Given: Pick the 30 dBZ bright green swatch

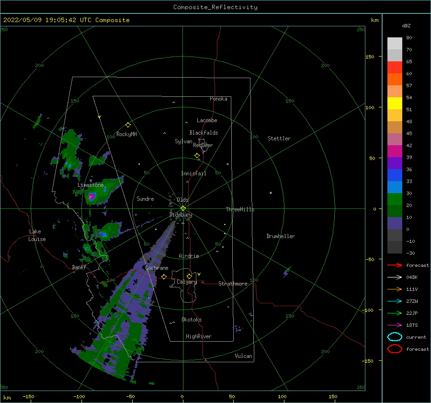Looking at the screenshot, I should (395, 199).
